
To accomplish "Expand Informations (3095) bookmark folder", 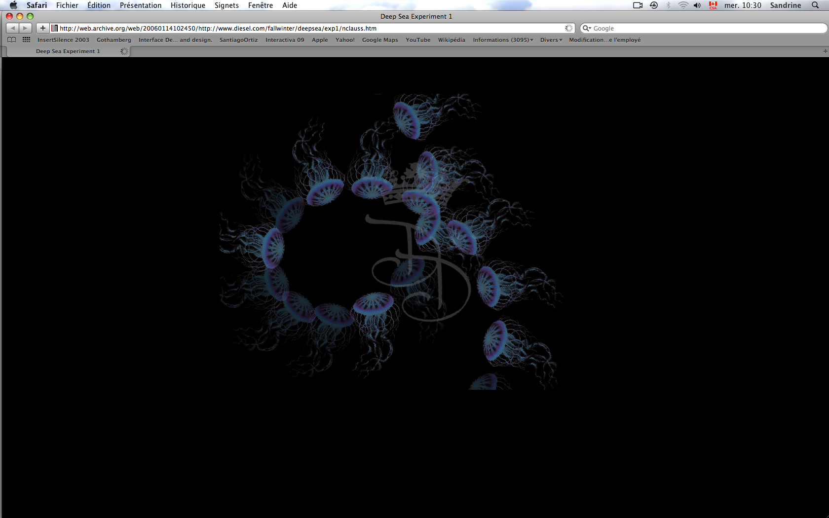I will click(x=503, y=40).
